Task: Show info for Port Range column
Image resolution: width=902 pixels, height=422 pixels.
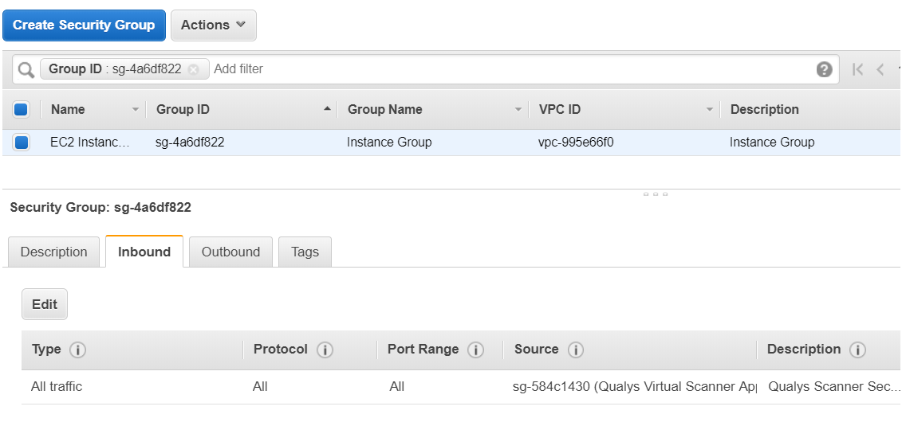Action: [x=475, y=350]
